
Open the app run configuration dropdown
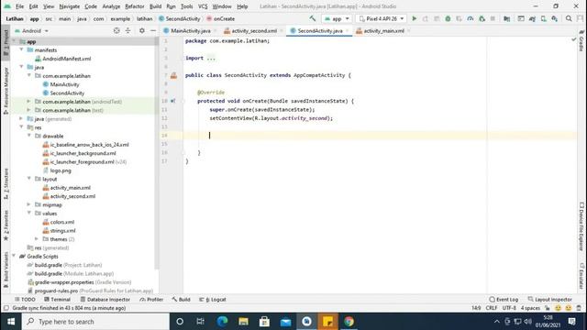[x=337, y=18]
